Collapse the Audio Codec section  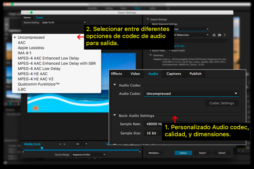[x=115, y=85]
